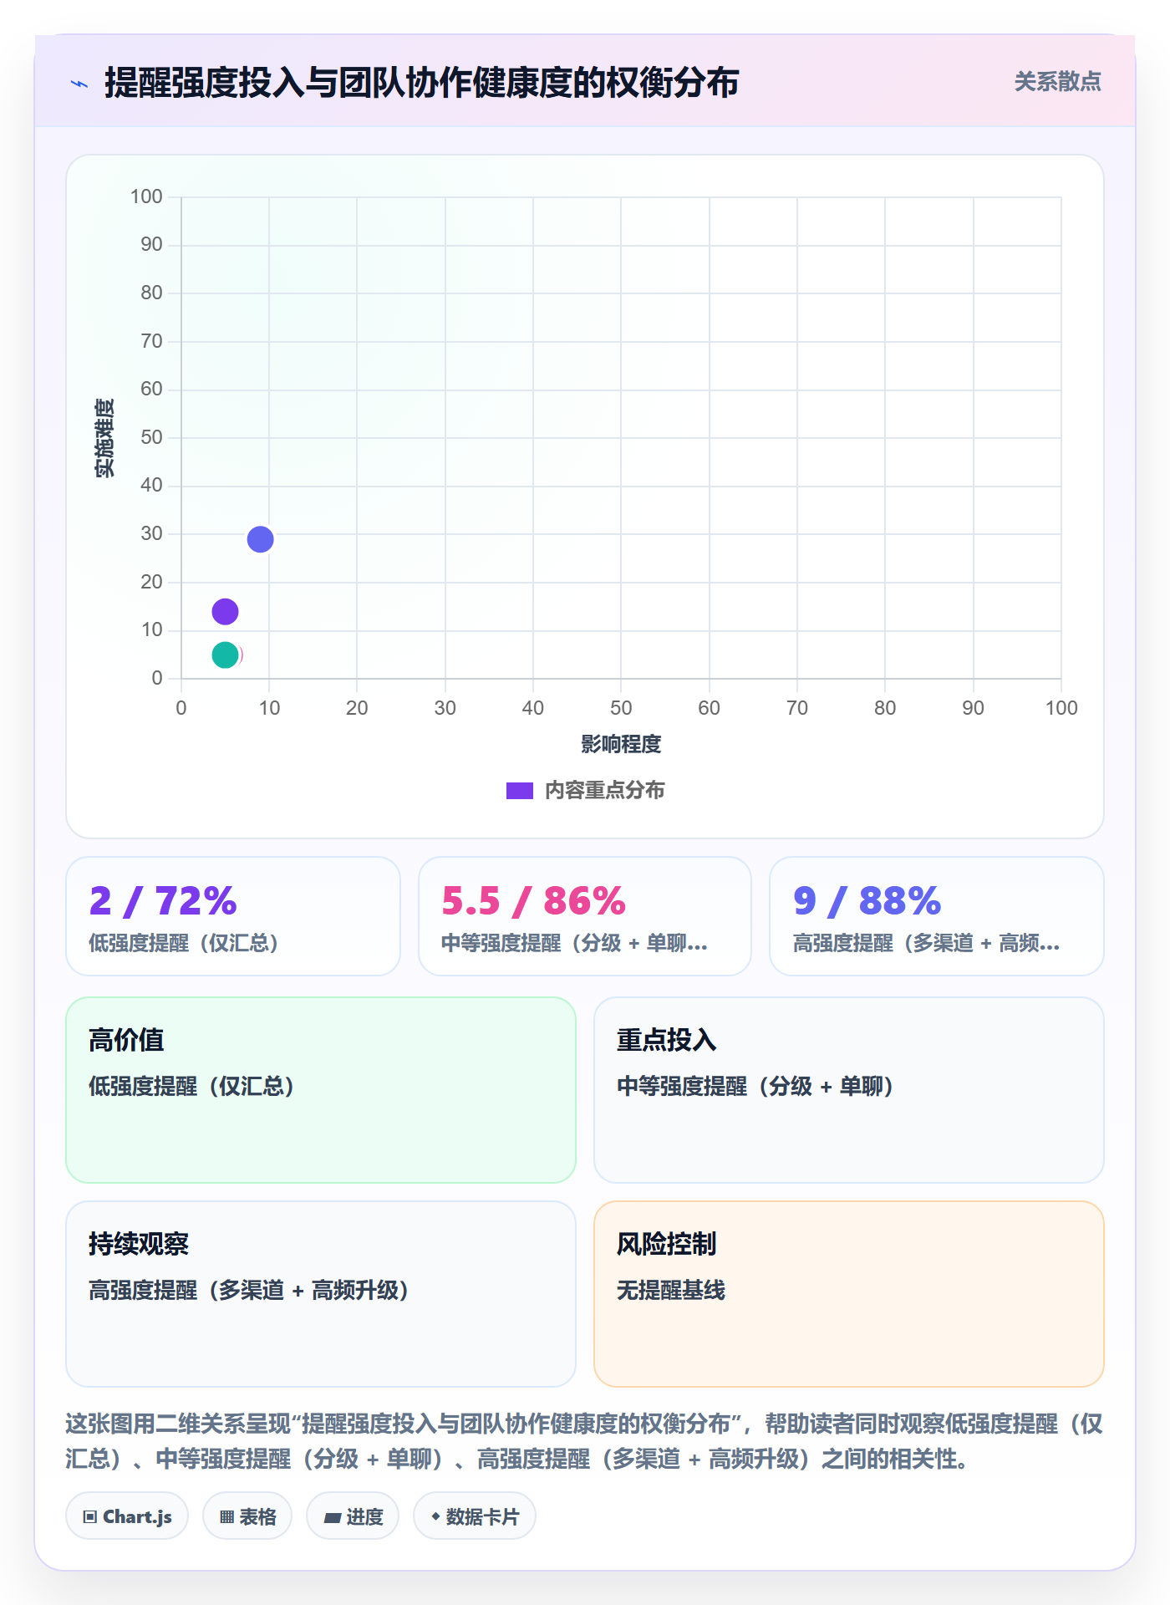Toggle the 内容重点分布 legend color swatch
Viewport: 1170px width, 1605px height.
(x=520, y=791)
